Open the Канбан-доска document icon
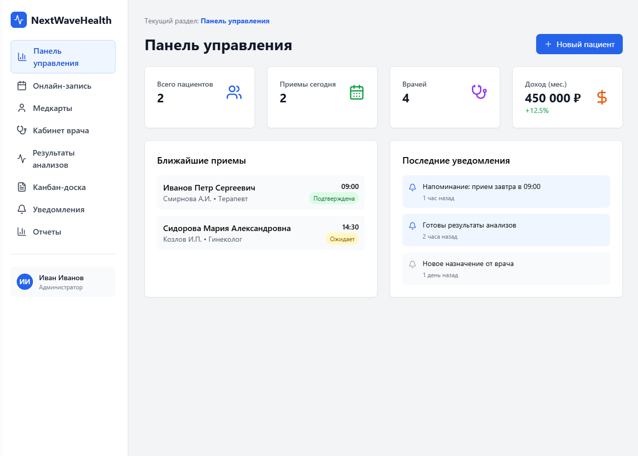Viewport: 638px width, 456px height. pyautogui.click(x=21, y=187)
